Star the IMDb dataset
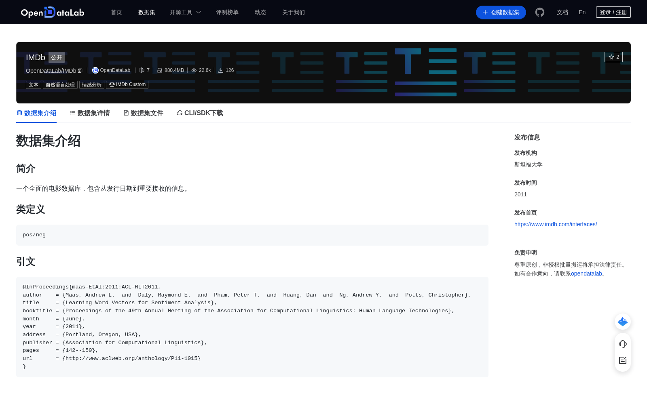 (x=613, y=57)
